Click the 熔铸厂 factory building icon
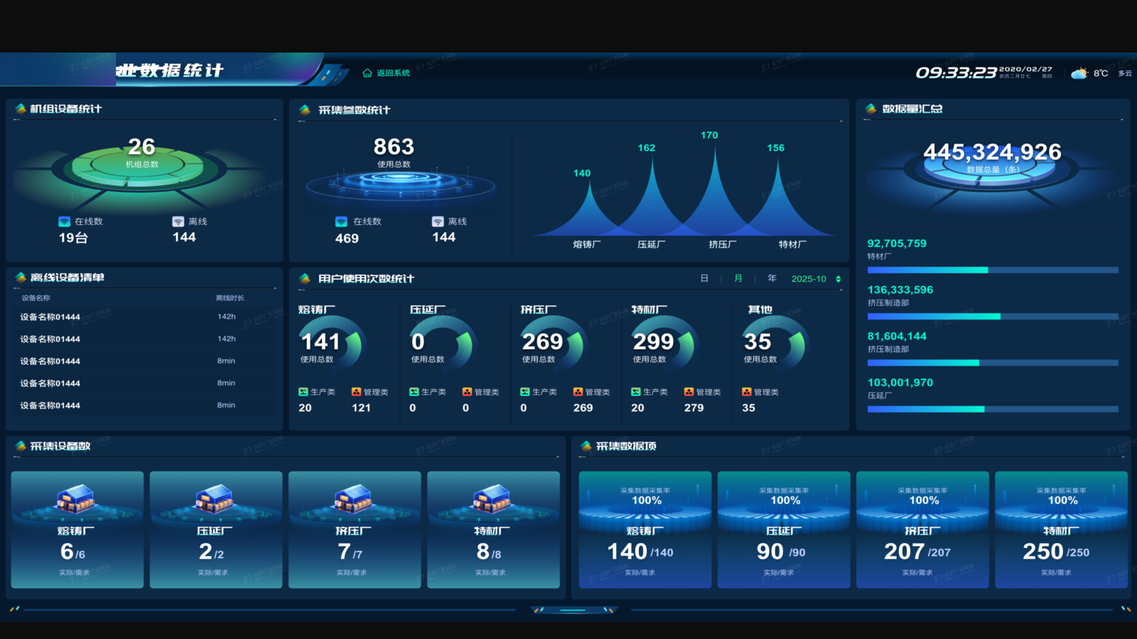Viewport: 1137px width, 639px height. click(x=77, y=498)
